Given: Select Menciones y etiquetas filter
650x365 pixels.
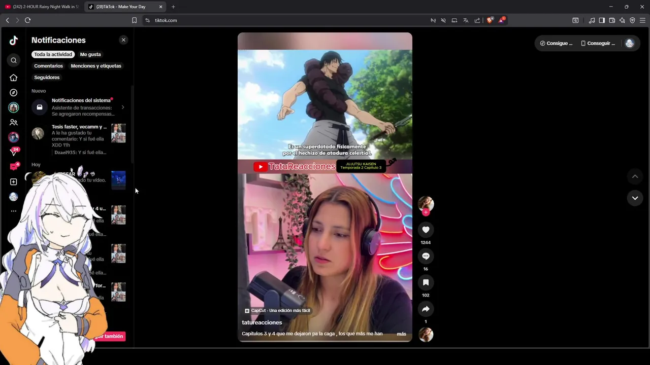Looking at the screenshot, I should (96, 66).
